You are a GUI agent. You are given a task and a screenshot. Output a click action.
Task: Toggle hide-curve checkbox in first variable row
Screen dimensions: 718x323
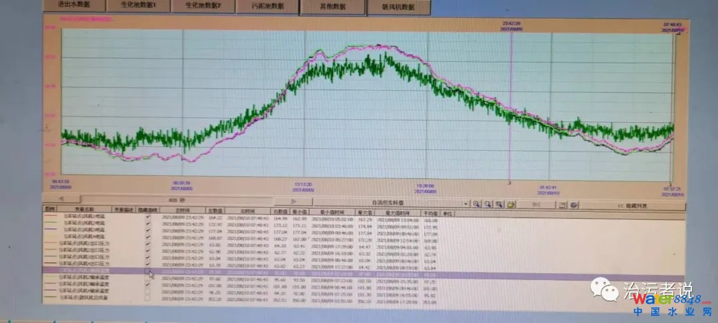(148, 216)
